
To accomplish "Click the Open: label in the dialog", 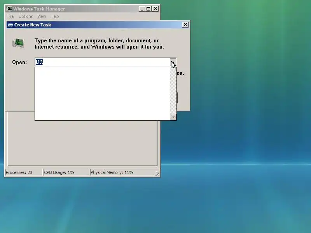I will coord(19,62).
